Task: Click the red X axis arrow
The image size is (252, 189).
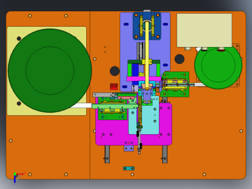Action: pyautogui.click(x=20, y=174)
